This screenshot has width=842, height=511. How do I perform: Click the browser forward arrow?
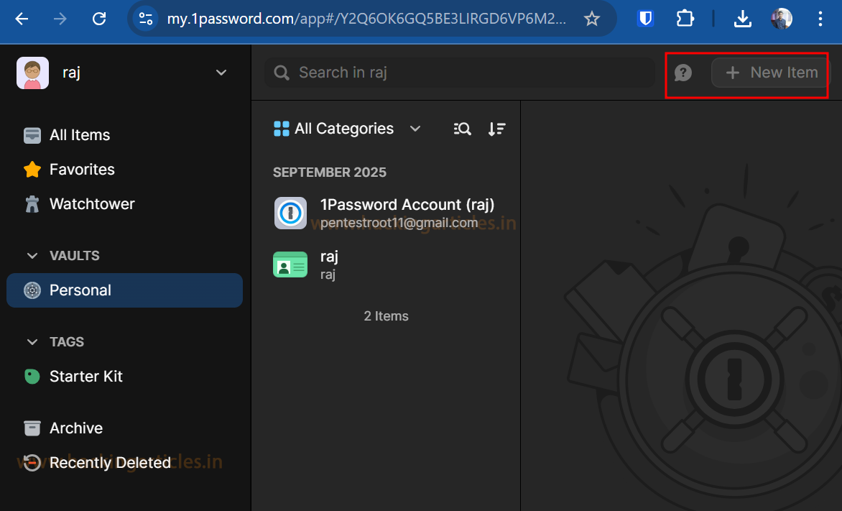coord(60,19)
